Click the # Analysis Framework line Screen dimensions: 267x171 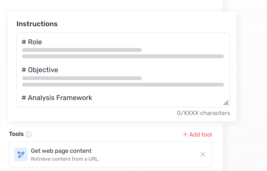pos(57,98)
